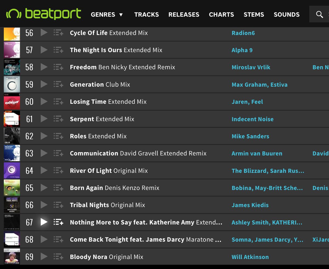Play track 64 River Of Light

click(44, 170)
